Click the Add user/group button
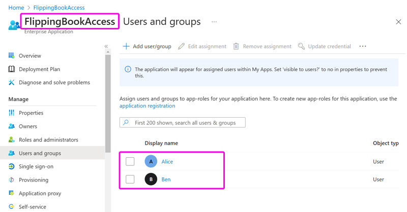Screen dimensions: 407x212 tap(147, 46)
